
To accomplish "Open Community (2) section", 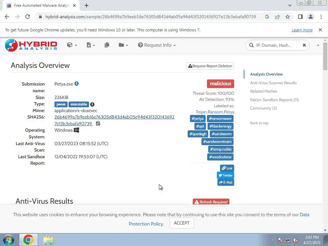I will [263, 108].
